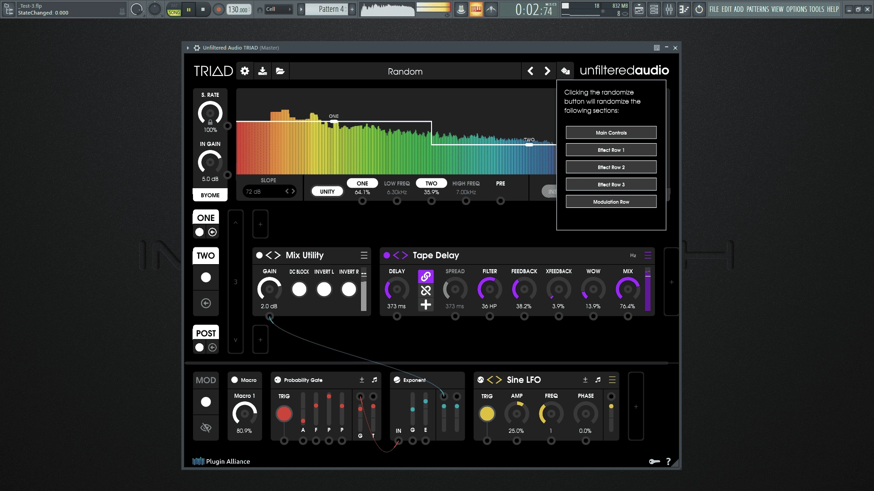Click the Tape Delay FEEDBACK knob

coord(524,289)
